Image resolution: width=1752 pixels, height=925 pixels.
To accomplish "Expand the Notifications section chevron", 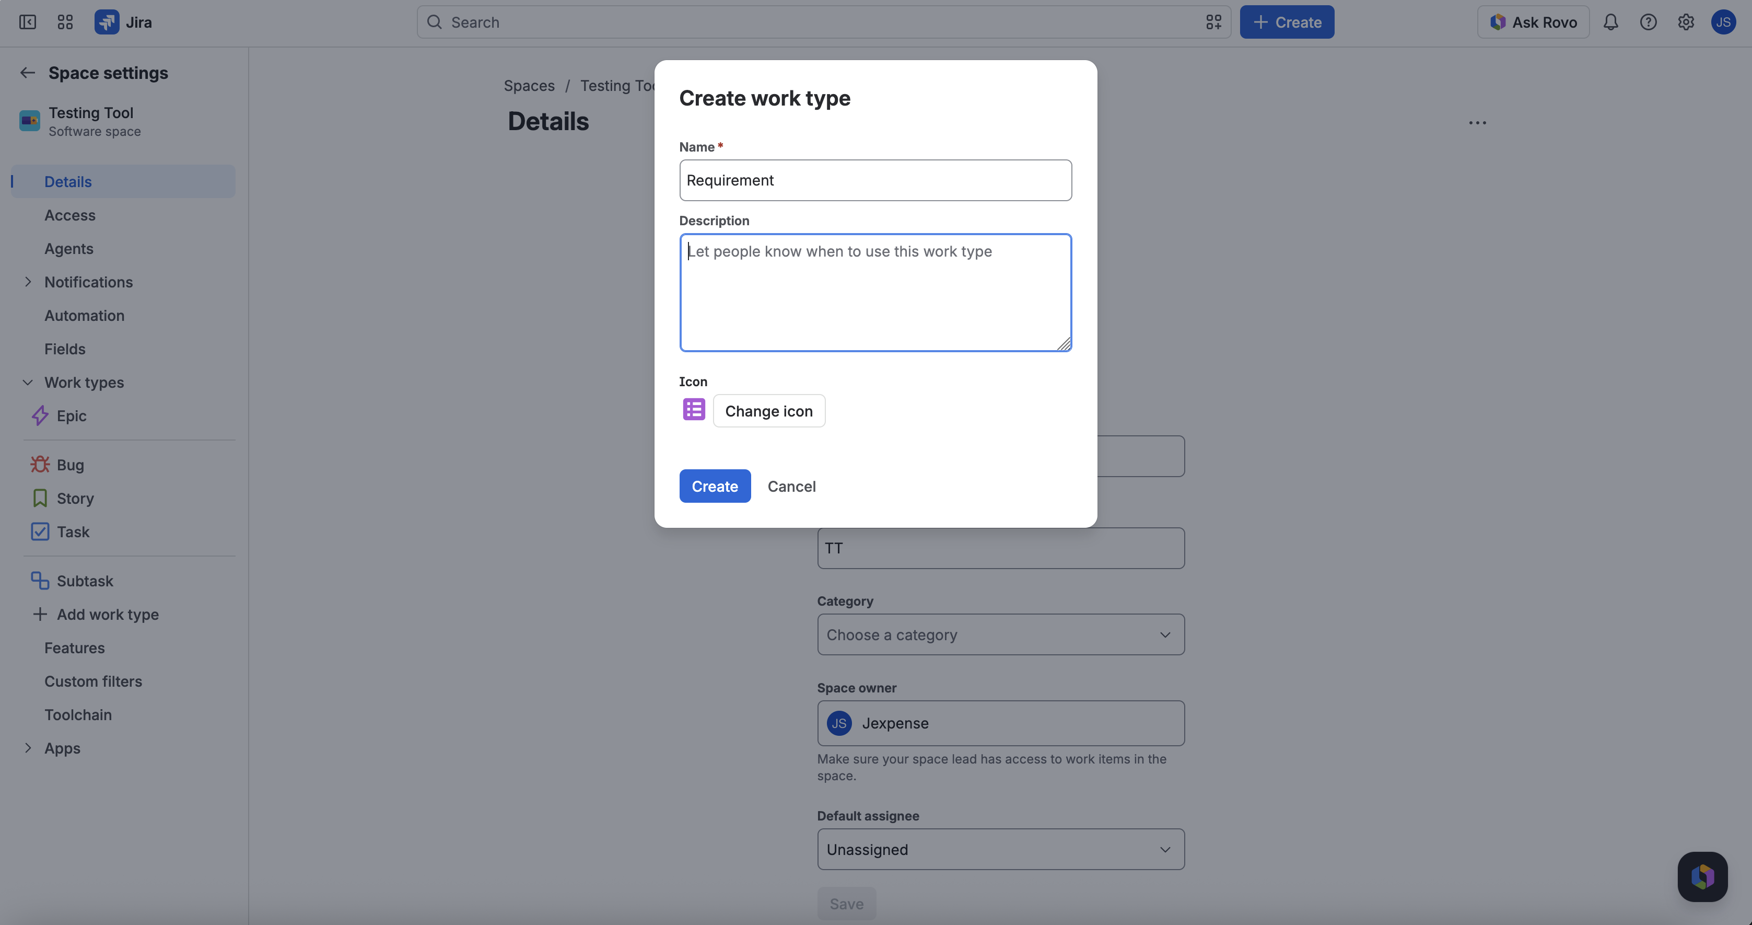I will [28, 282].
